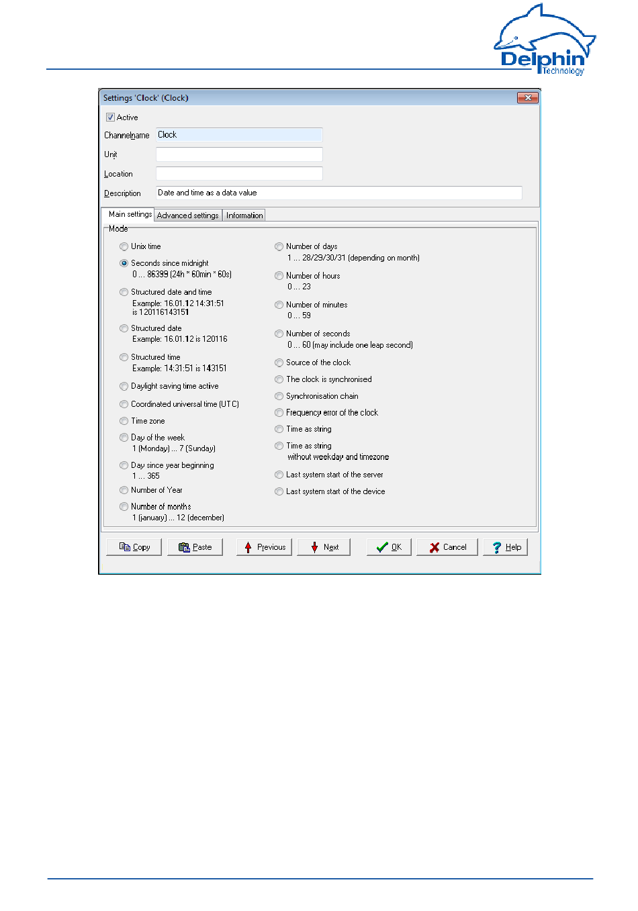Screen dimensions: 638x911
Task: Select Frequency error of the clock
Action: [x=279, y=413]
